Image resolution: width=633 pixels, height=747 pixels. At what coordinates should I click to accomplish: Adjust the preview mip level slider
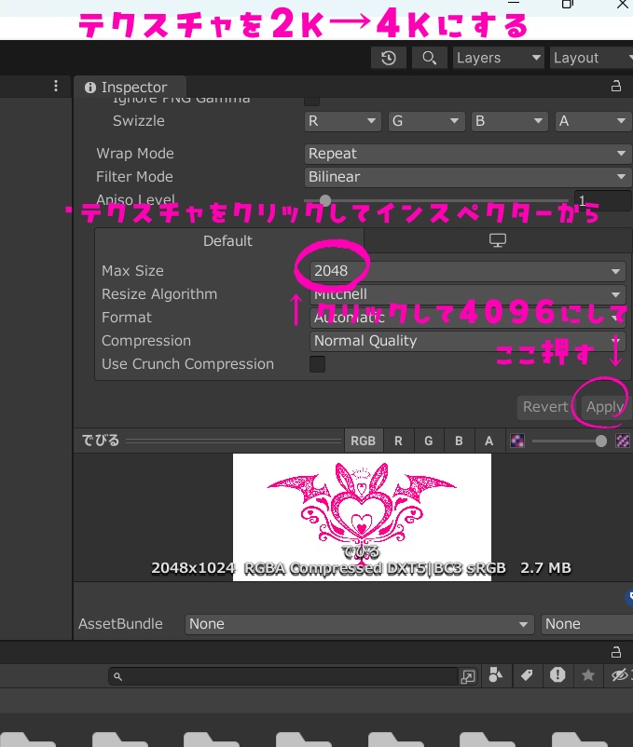(x=600, y=441)
